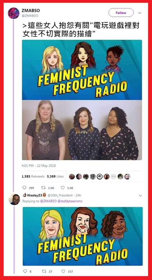Screen dimensions: 152x280
Task: Open the 4:01 PM - 22 May 2018 timestamp
Action: coord(39,166)
